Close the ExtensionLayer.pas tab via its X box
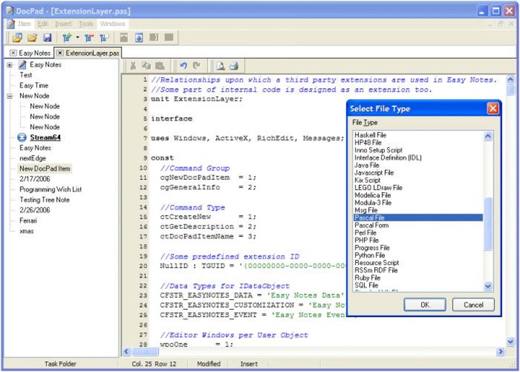The height and width of the screenshot is (372, 520). point(60,52)
